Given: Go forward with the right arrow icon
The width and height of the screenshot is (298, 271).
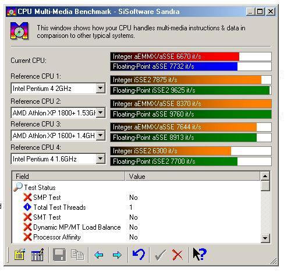Looking at the screenshot, I should tap(117, 255).
